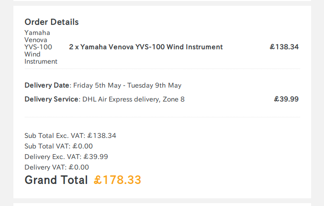Click the £138.34 item price

click(x=284, y=47)
